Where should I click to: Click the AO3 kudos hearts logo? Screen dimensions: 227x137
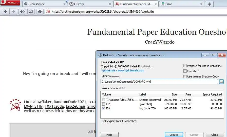point(15,105)
